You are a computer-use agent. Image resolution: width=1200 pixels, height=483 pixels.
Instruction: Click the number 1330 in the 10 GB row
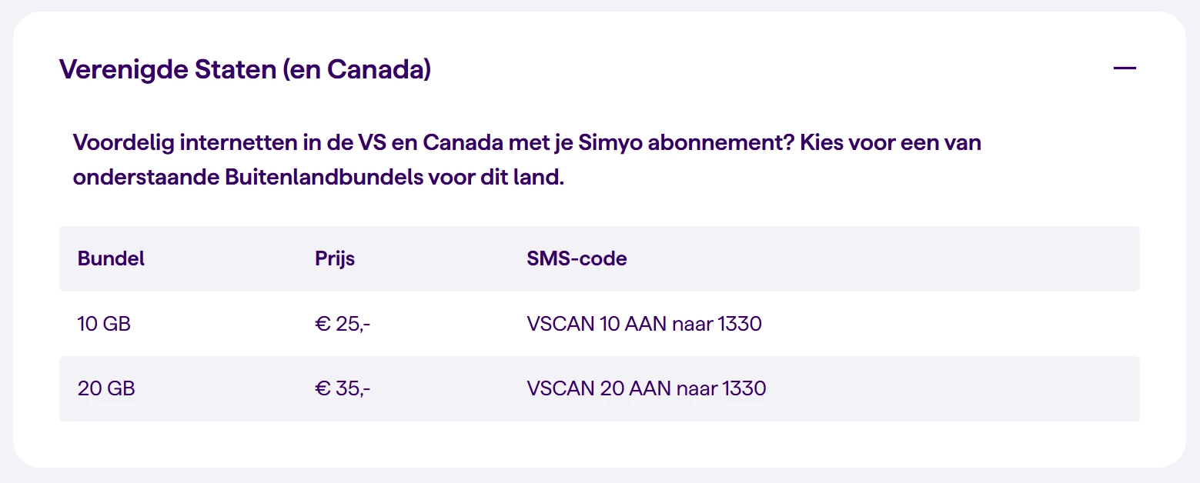(739, 324)
